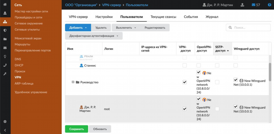Viewport: 274px width, 134px height.
Task: Enable SSTP-доступ for Дж. Р. Р. Мартин
Action: click(217, 109)
